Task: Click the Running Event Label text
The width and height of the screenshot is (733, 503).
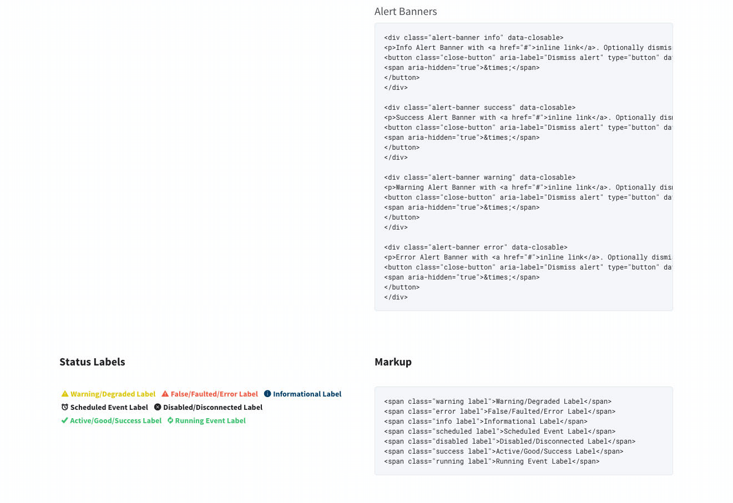Action: 210,421
